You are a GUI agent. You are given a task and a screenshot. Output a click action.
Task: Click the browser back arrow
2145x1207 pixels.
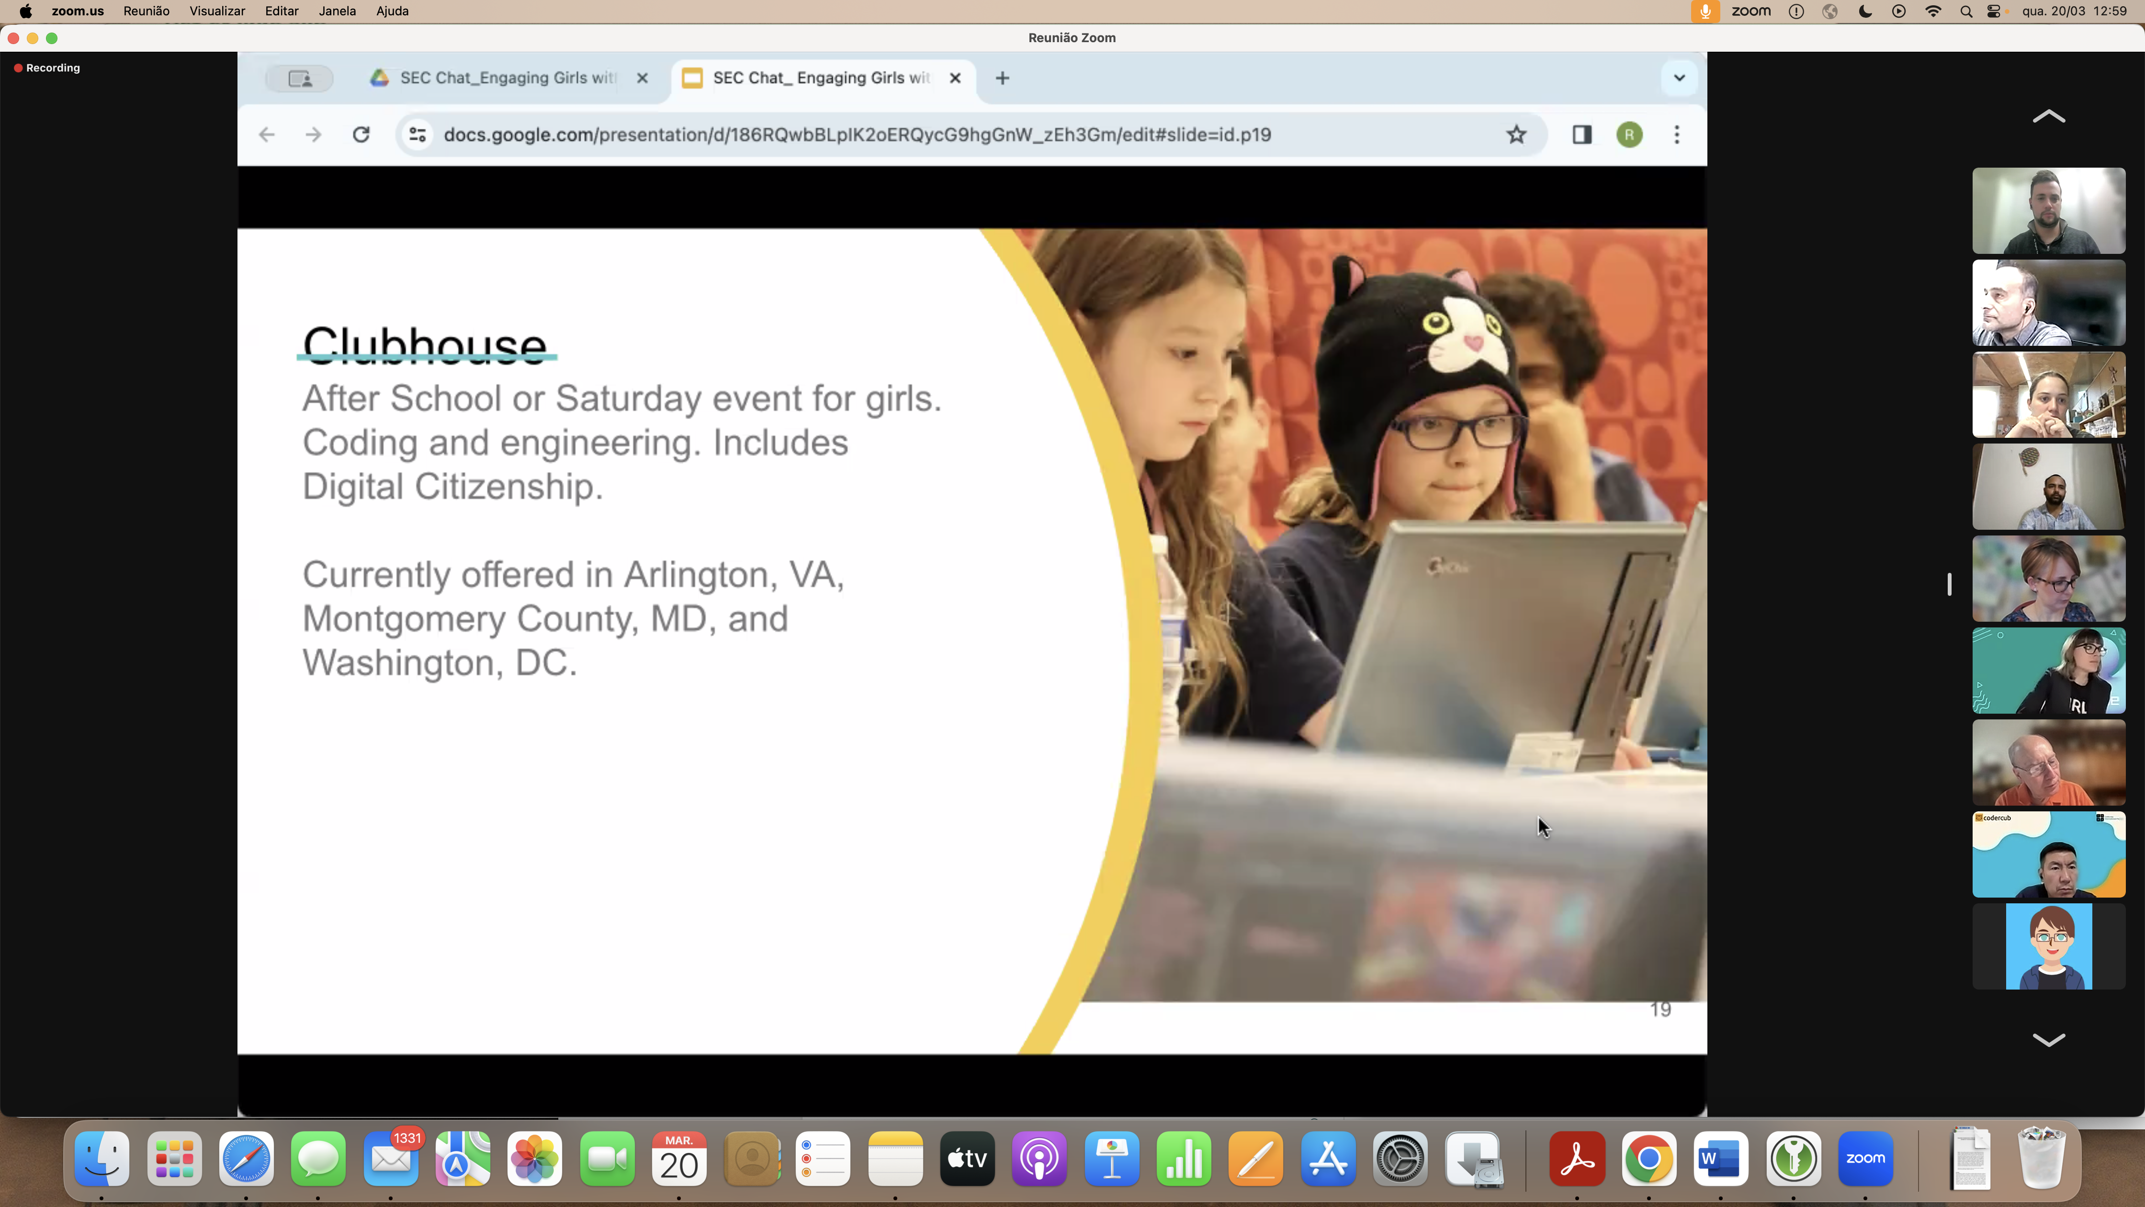267,135
